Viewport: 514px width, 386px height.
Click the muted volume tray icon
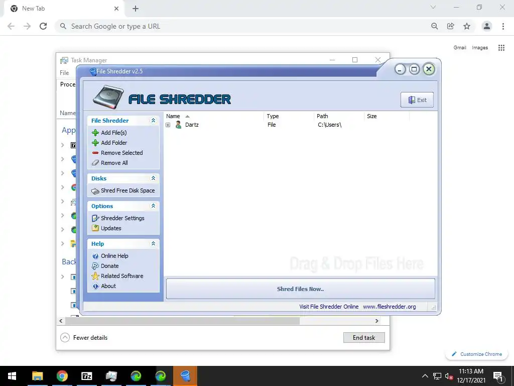449,376
